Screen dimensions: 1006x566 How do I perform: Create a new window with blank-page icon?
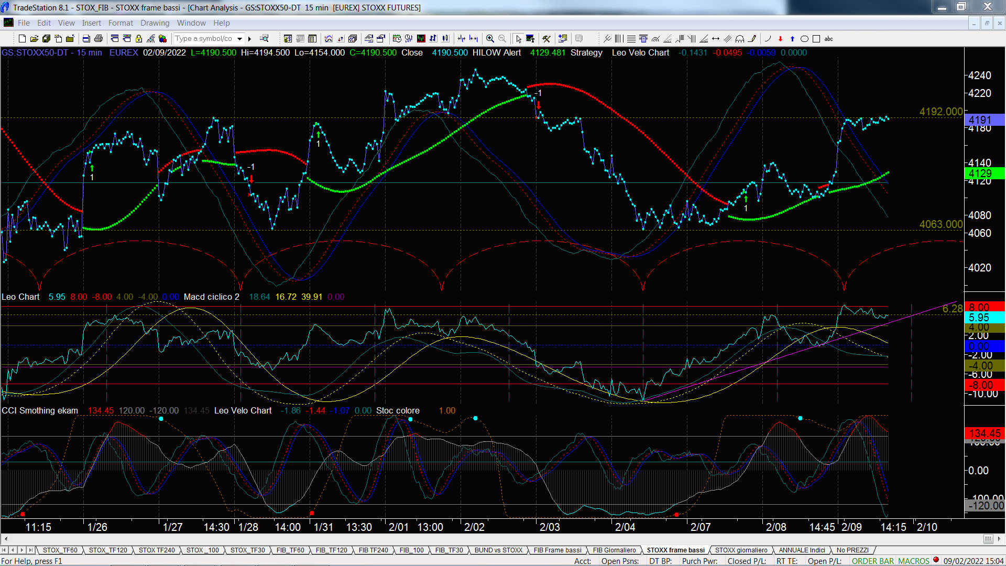pos(22,39)
